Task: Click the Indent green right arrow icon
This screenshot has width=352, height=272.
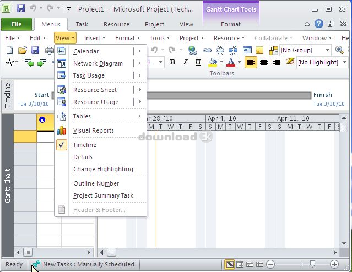Action: click(x=42, y=62)
